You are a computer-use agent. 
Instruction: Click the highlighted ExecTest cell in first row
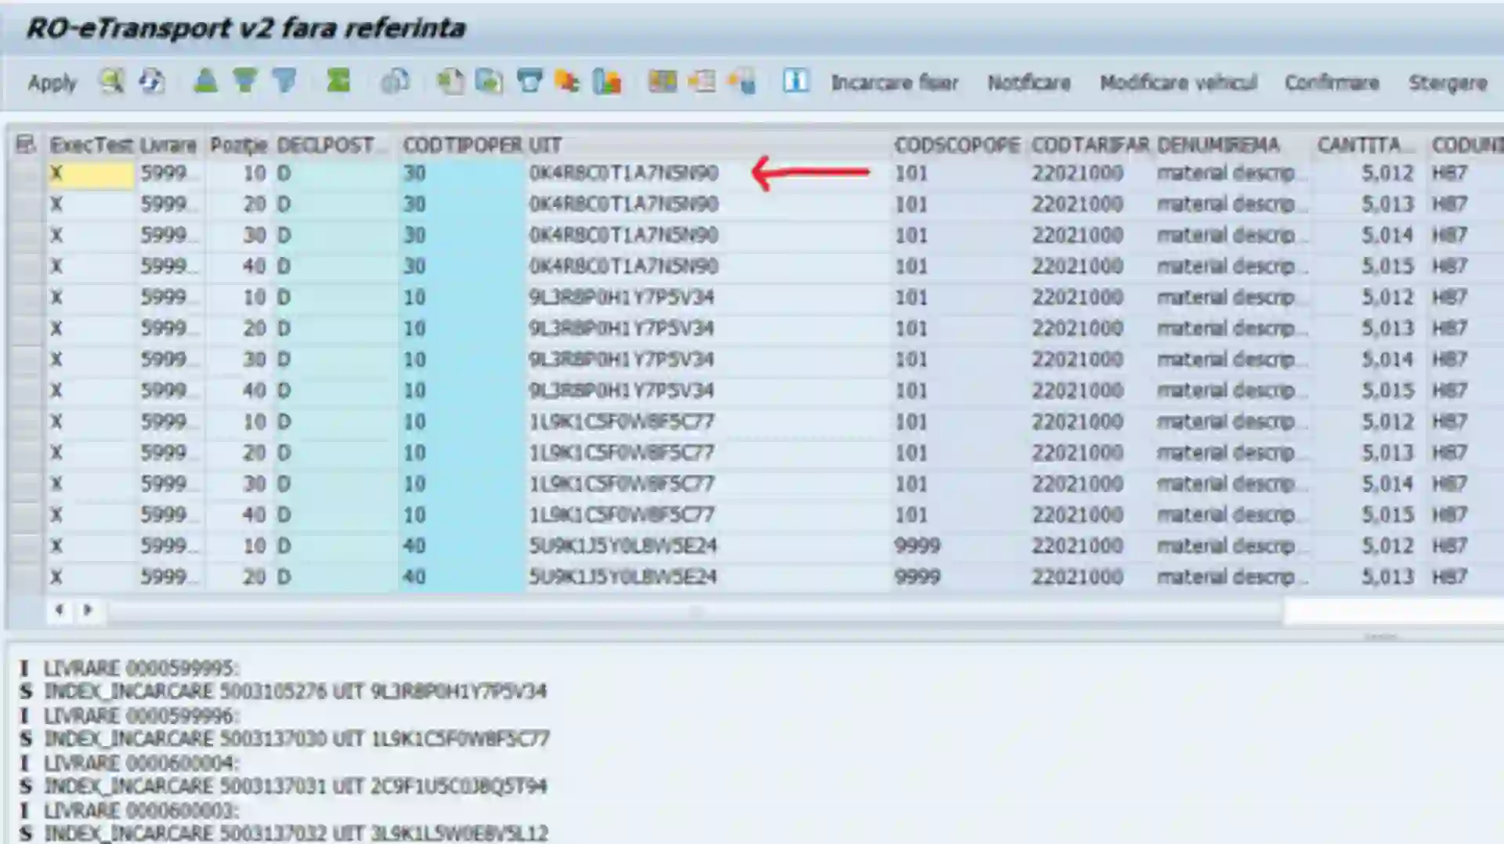click(90, 174)
